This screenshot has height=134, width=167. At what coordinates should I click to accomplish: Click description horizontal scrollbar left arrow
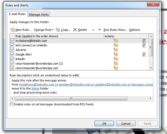coord(12,98)
